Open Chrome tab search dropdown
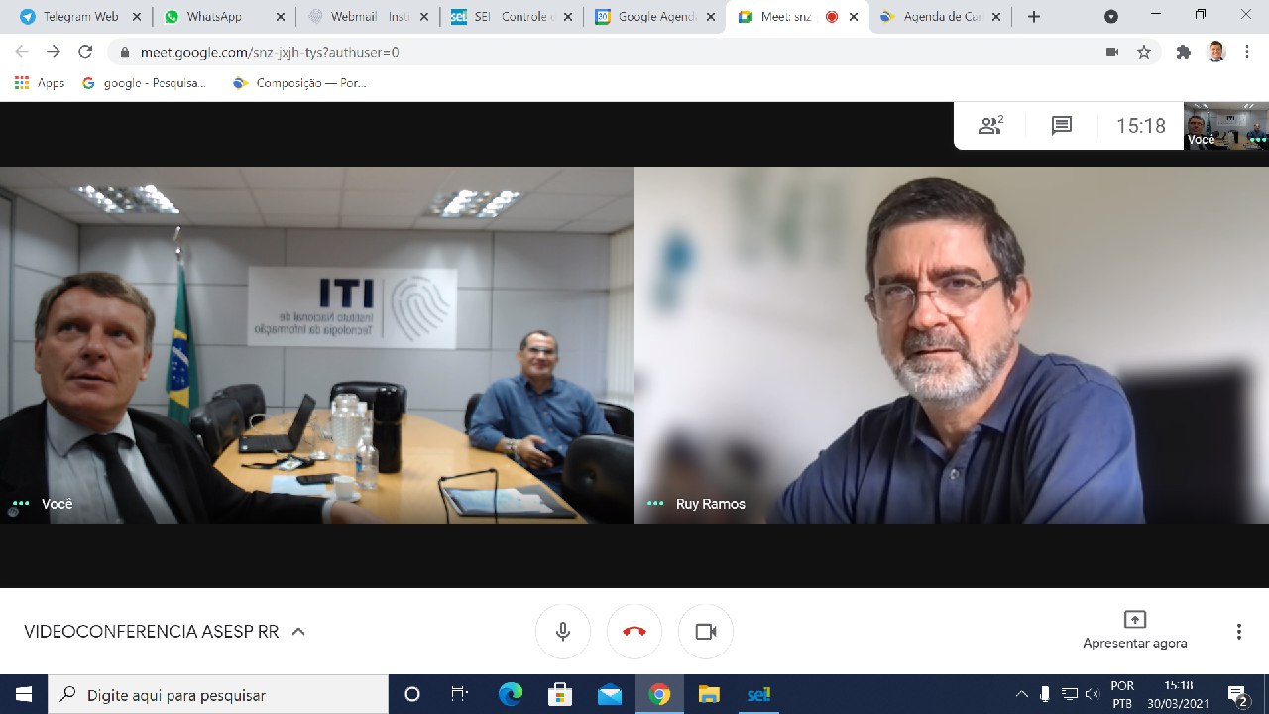The width and height of the screenshot is (1269, 714). click(x=1111, y=17)
